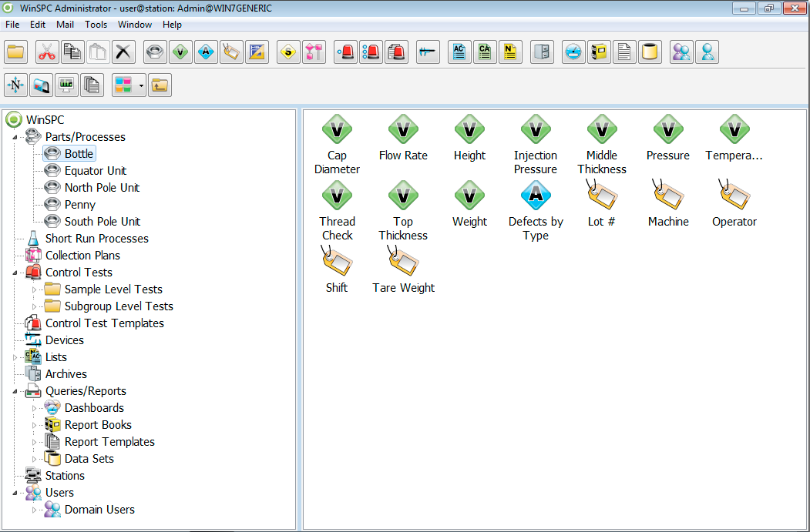Click the mailbox toolbar button
This screenshot has height=532, width=810.
[41, 85]
